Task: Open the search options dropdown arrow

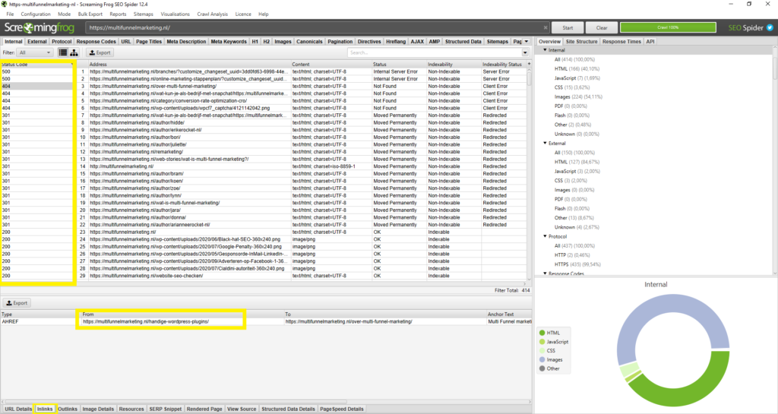Action: point(525,52)
